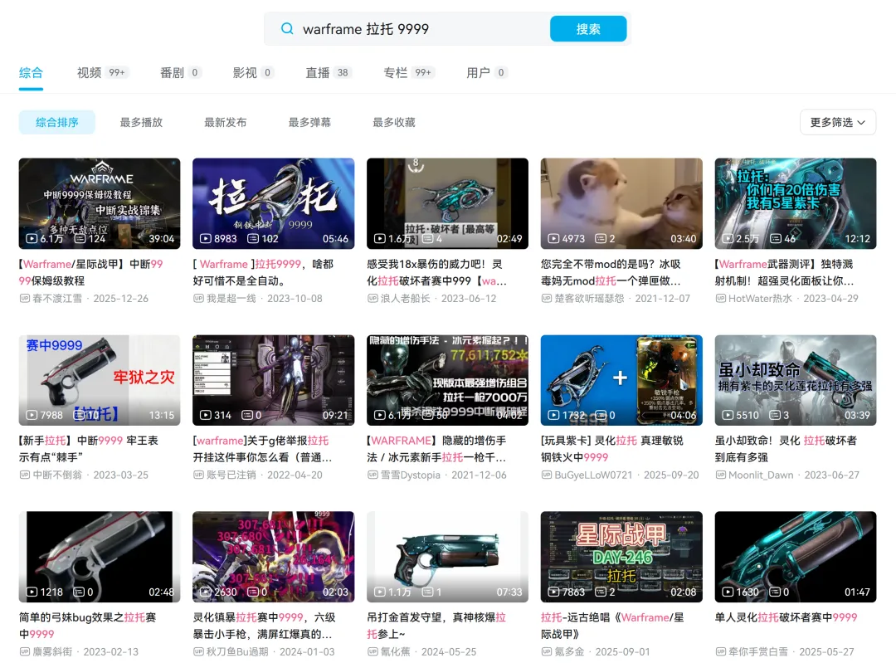This screenshot has width=896, height=663.
Task: Open the two cats video thumbnail
Action: [x=621, y=203]
